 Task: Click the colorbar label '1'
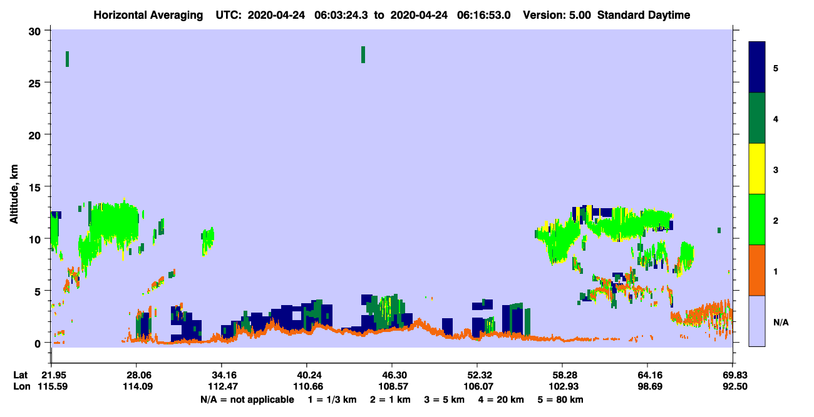[776, 271]
